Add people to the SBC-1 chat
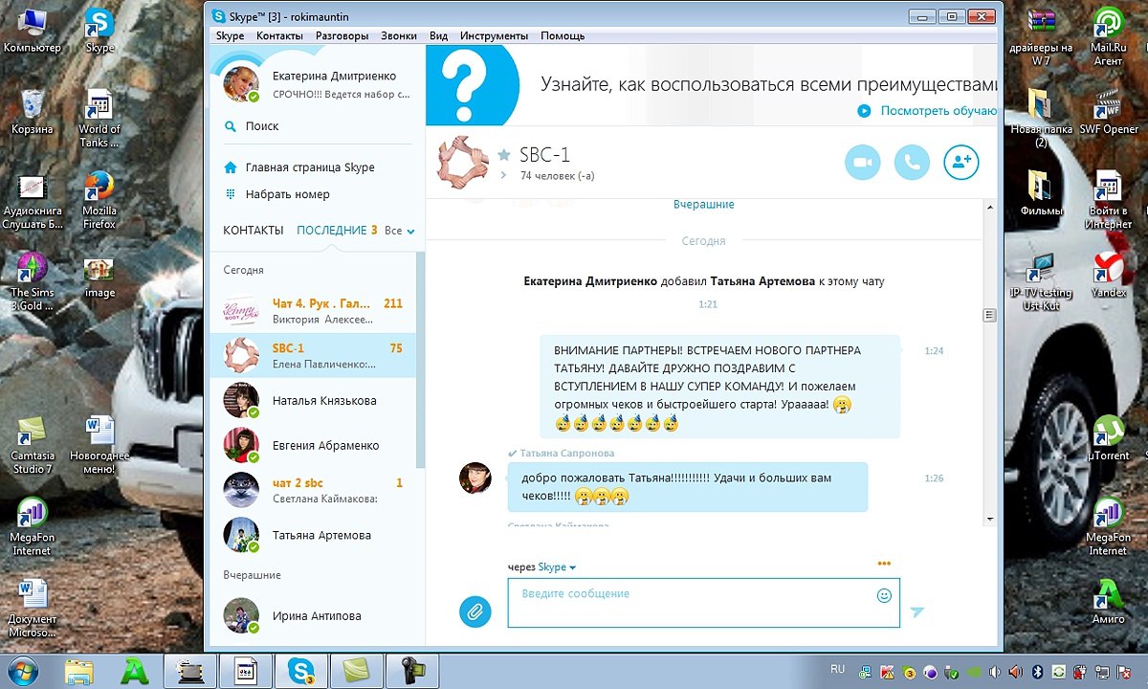 [x=961, y=163]
